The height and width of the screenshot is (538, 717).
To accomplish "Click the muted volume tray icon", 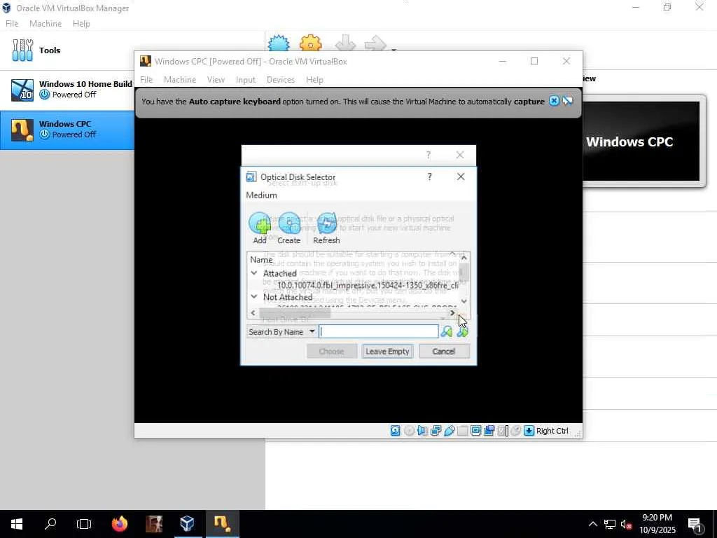I will (x=626, y=524).
